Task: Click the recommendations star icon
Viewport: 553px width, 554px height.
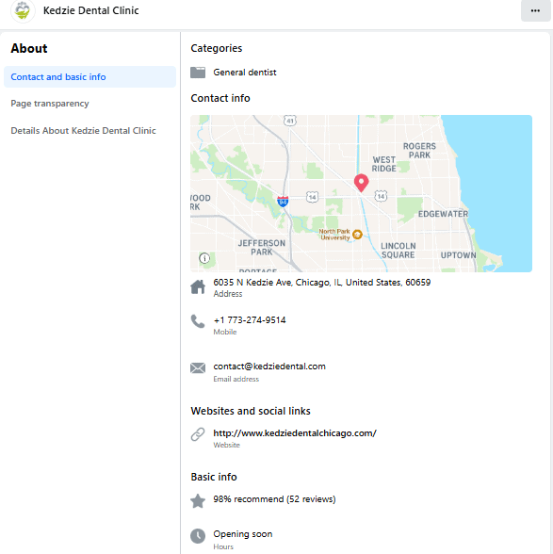Action: click(x=198, y=500)
